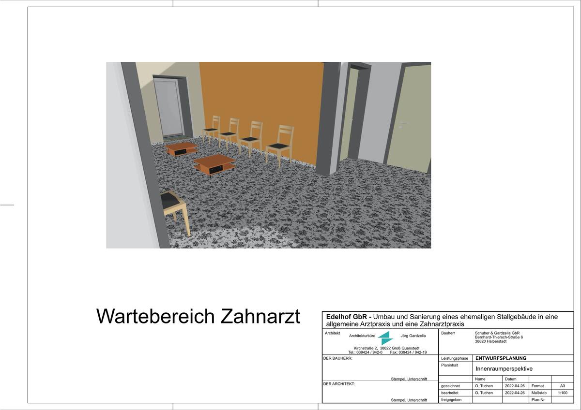
Task: Click '2022-04-26' in the bearbeitet row
Action: coord(515,393)
